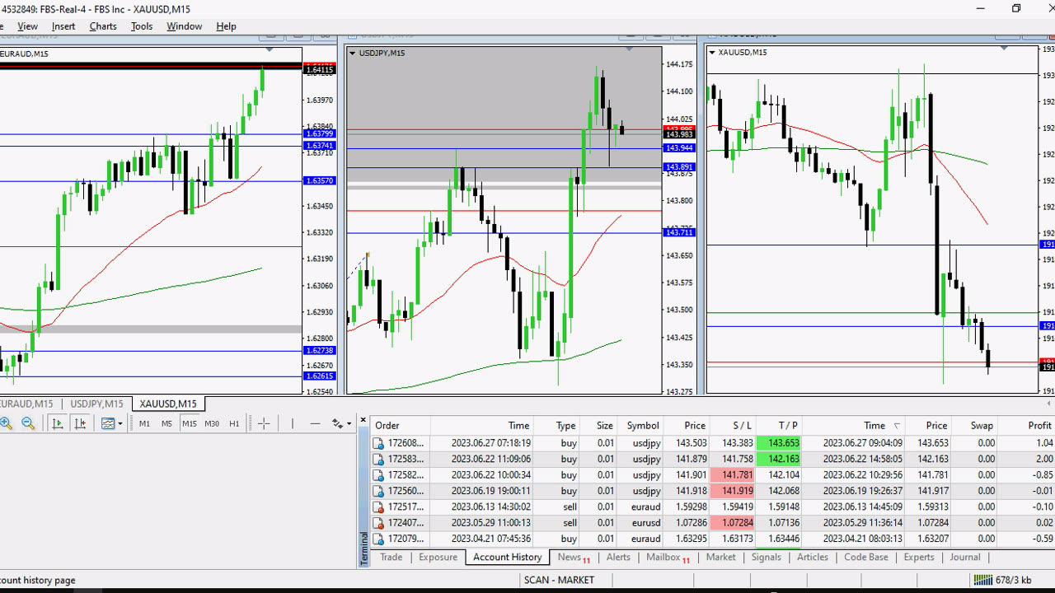Open the Mailbox tab in Terminal

[668, 558]
